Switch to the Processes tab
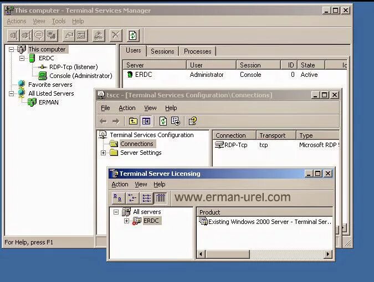This screenshot has width=374, height=282. 197,51
